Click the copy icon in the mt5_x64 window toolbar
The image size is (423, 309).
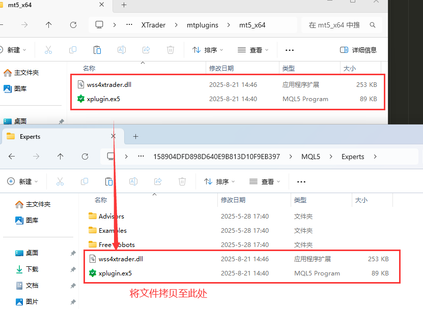click(x=72, y=50)
